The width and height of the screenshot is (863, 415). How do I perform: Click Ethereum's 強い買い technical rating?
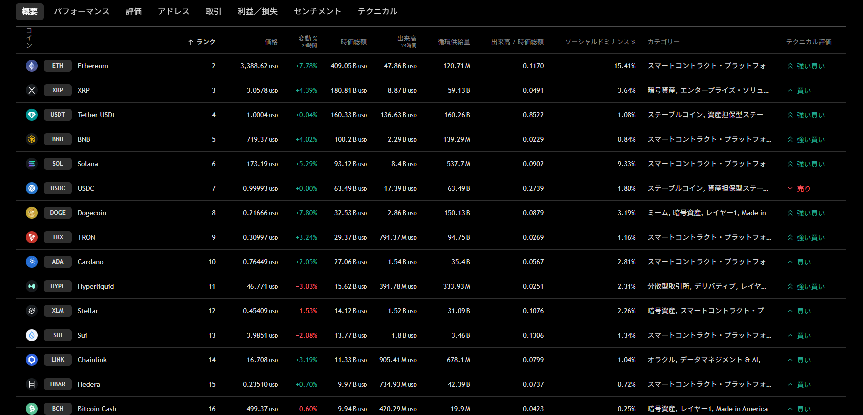coord(806,66)
